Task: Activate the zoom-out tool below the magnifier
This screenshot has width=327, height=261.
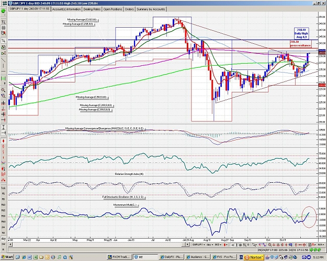Action: 3,96
